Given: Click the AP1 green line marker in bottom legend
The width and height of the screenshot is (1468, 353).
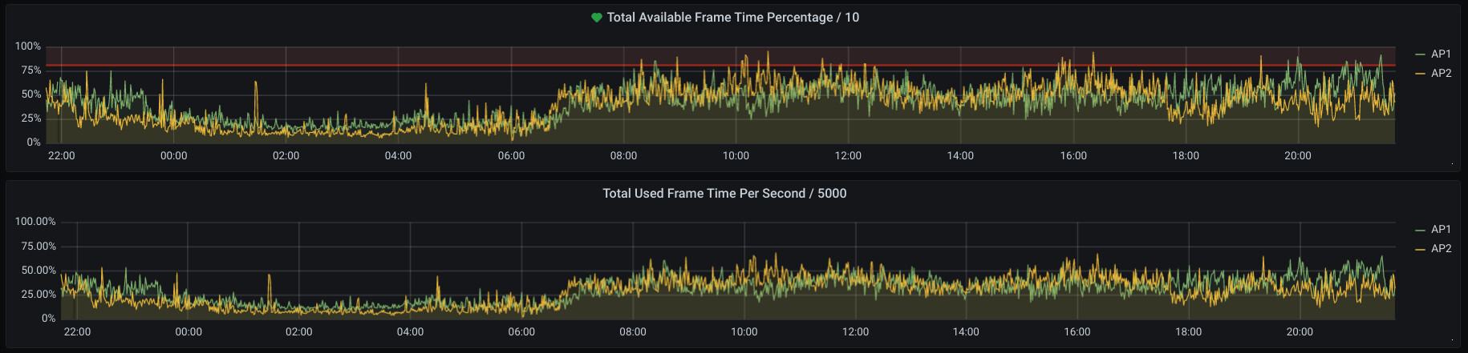Looking at the screenshot, I should pos(1420,230).
